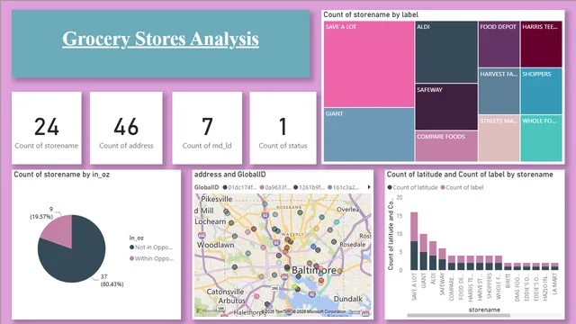The width and height of the screenshot is (576, 324).
Task: Click the Dundalk label on the map
Action: click(x=348, y=299)
